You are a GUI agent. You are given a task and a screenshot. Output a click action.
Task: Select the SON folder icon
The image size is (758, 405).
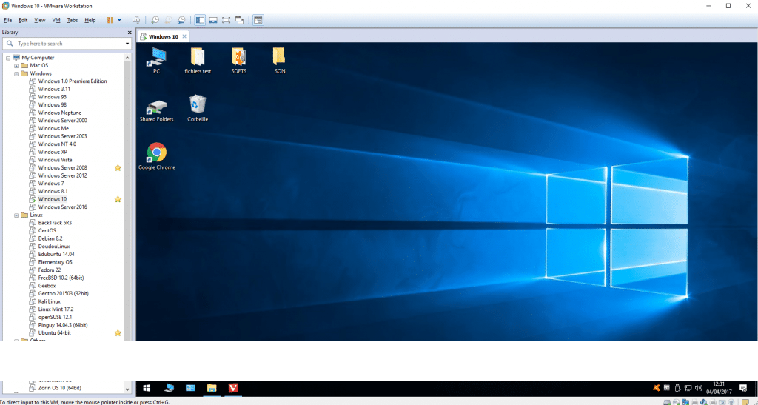(x=279, y=61)
